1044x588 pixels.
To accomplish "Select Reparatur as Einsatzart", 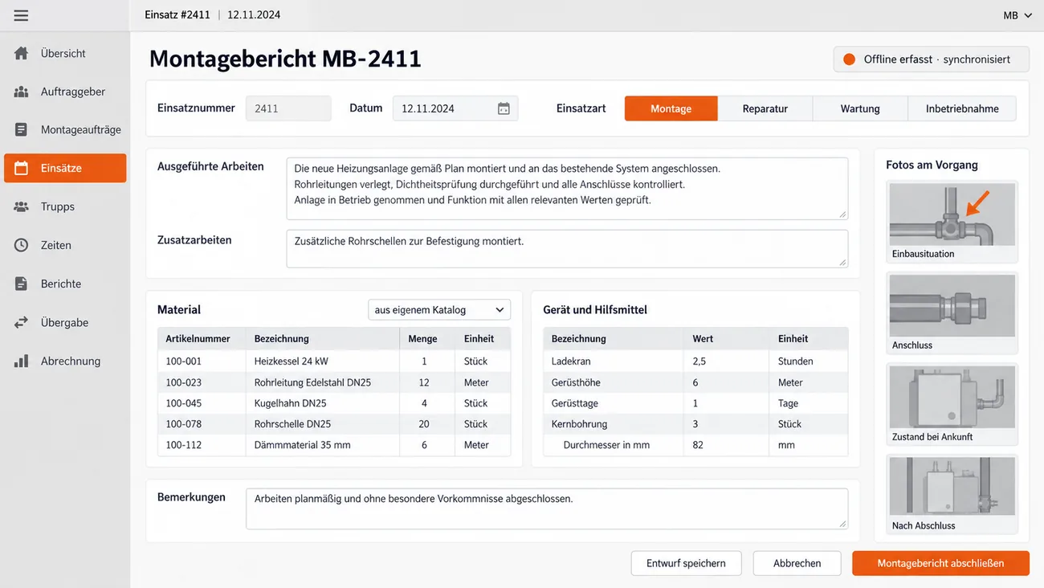I will click(765, 108).
